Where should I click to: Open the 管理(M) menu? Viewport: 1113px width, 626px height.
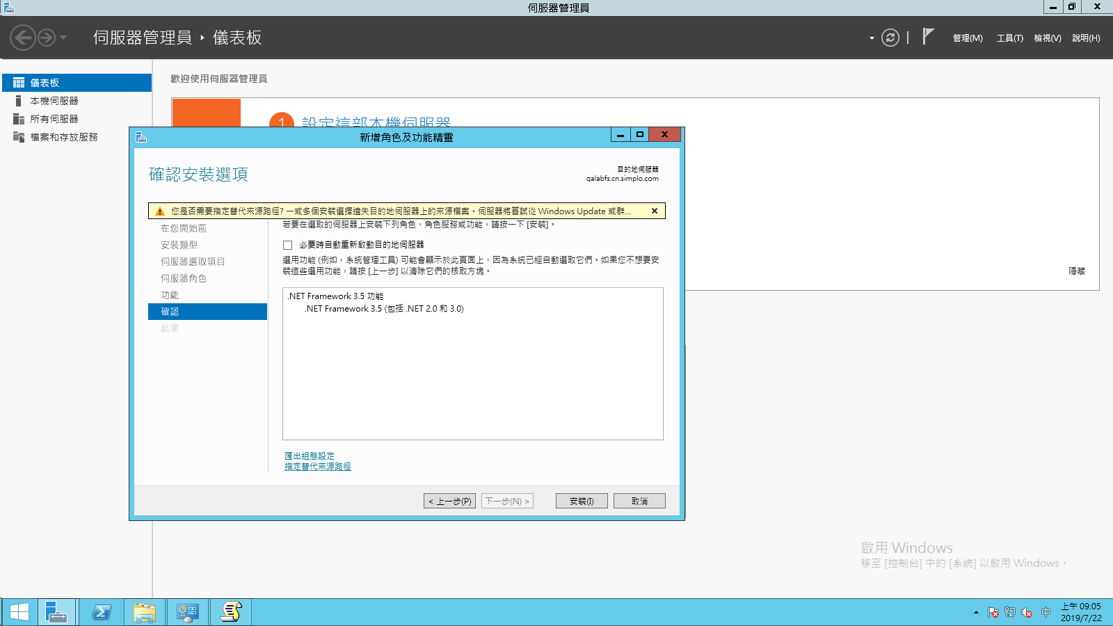point(967,38)
